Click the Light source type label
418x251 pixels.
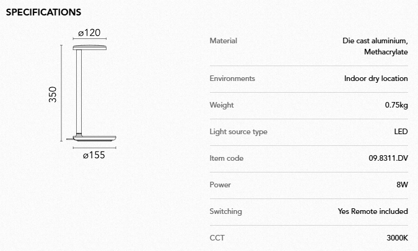click(238, 132)
